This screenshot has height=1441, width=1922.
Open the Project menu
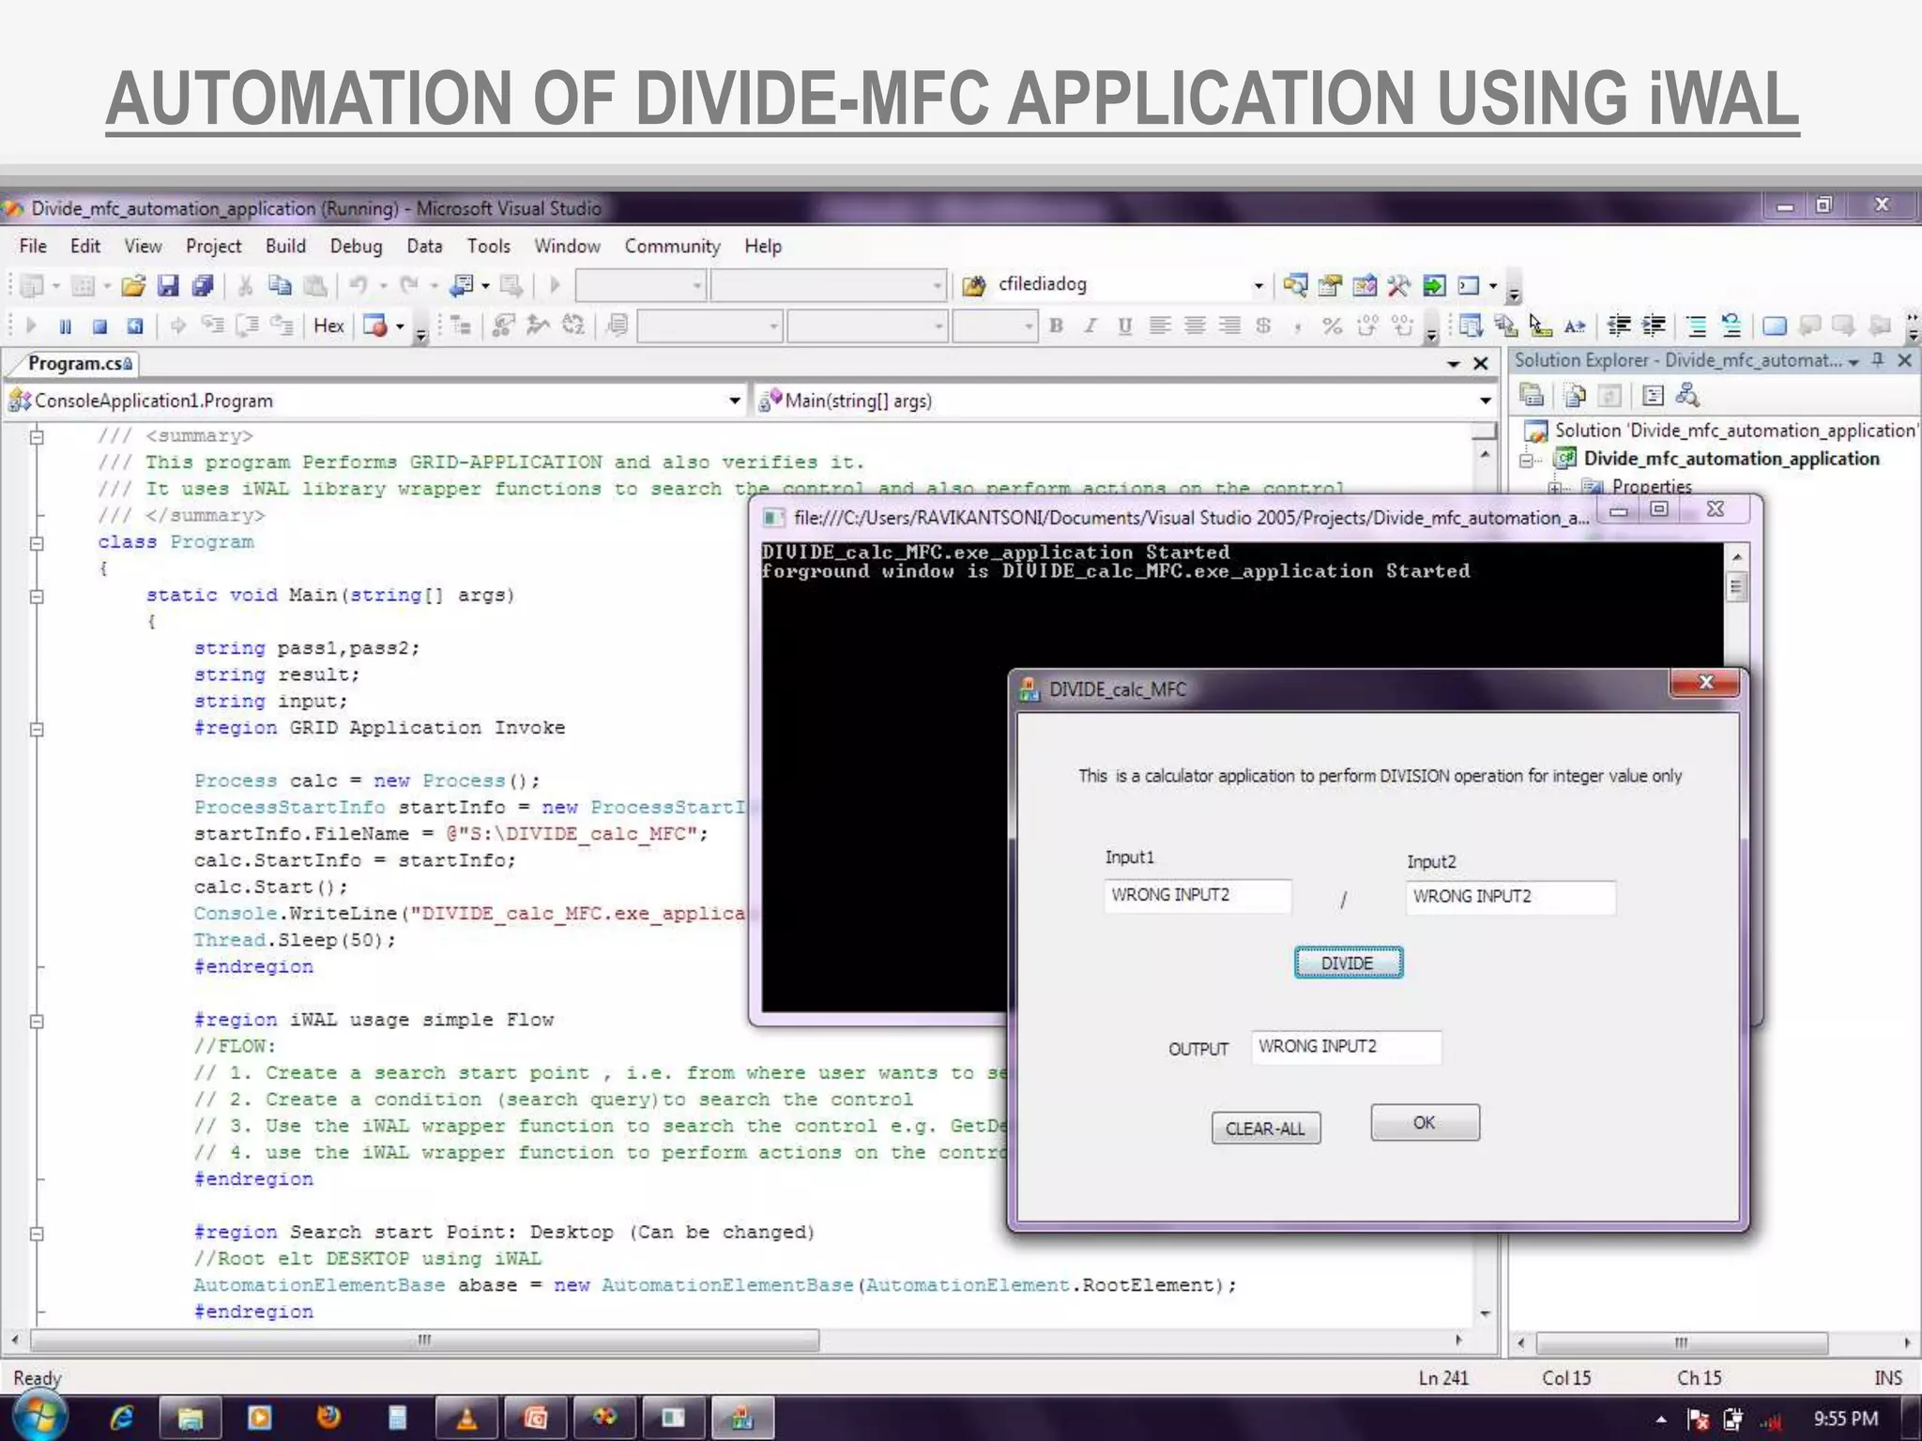213,246
